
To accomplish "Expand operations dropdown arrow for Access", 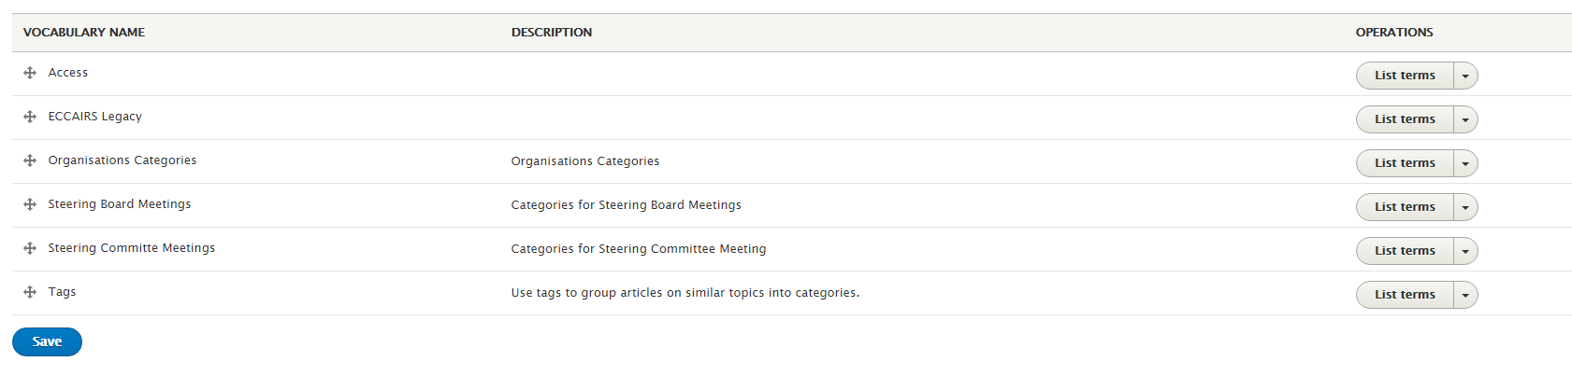I will click(1465, 76).
